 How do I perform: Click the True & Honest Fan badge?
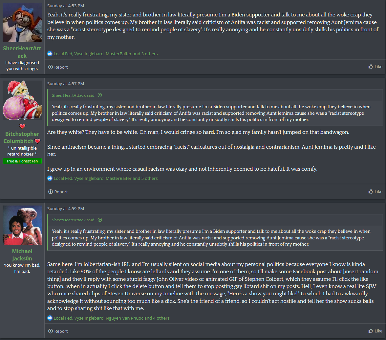[22, 161]
